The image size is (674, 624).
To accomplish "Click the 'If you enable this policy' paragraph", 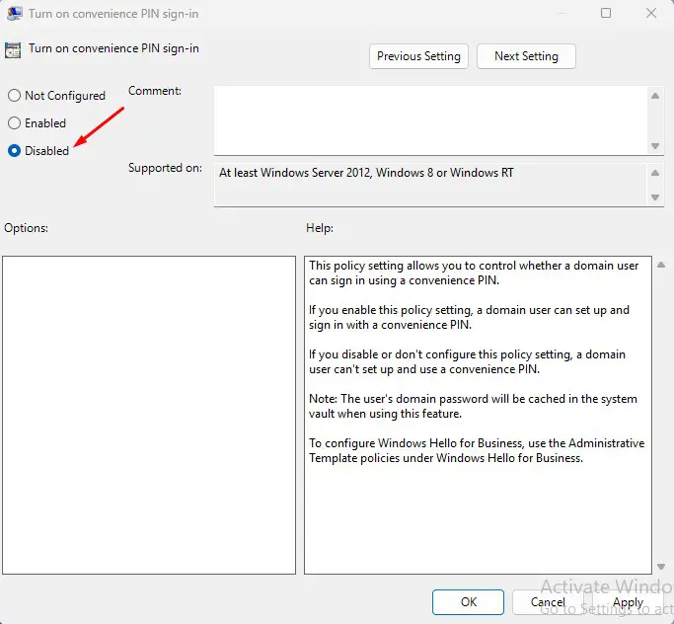I will click(x=469, y=317).
